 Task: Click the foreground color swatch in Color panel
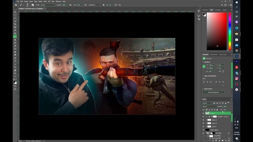pyautogui.click(x=204, y=14)
